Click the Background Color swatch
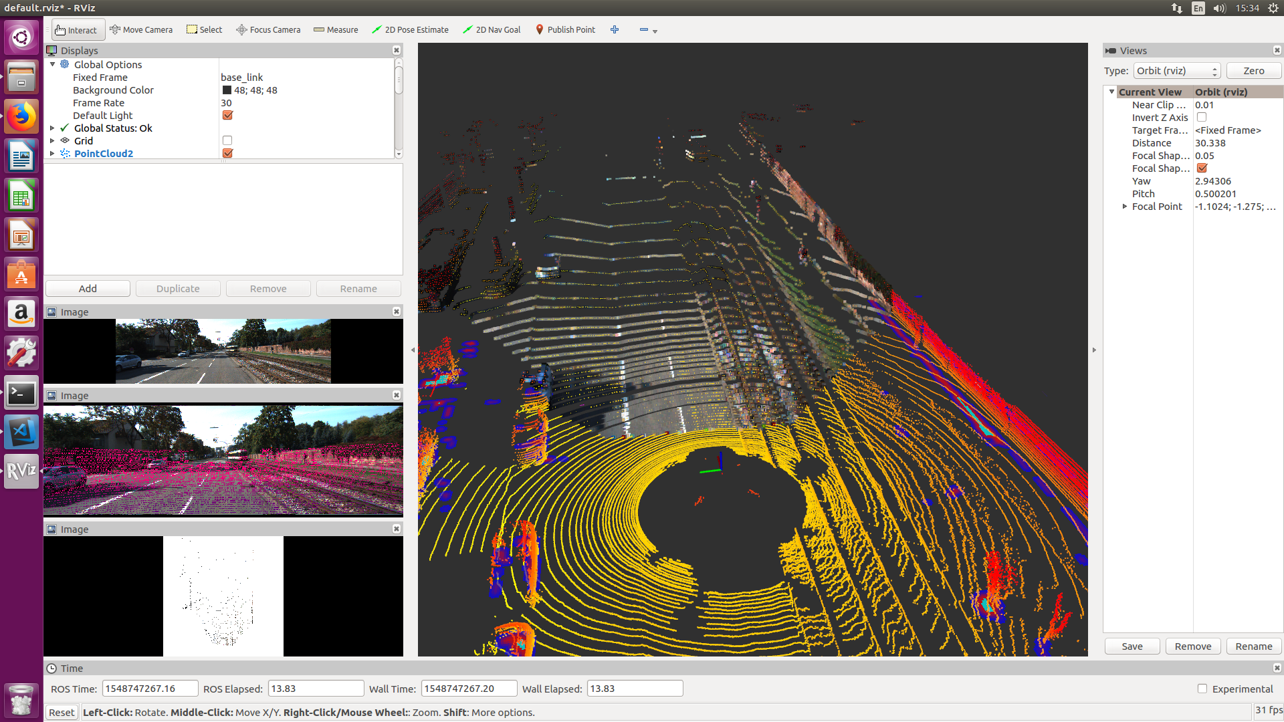 point(227,90)
